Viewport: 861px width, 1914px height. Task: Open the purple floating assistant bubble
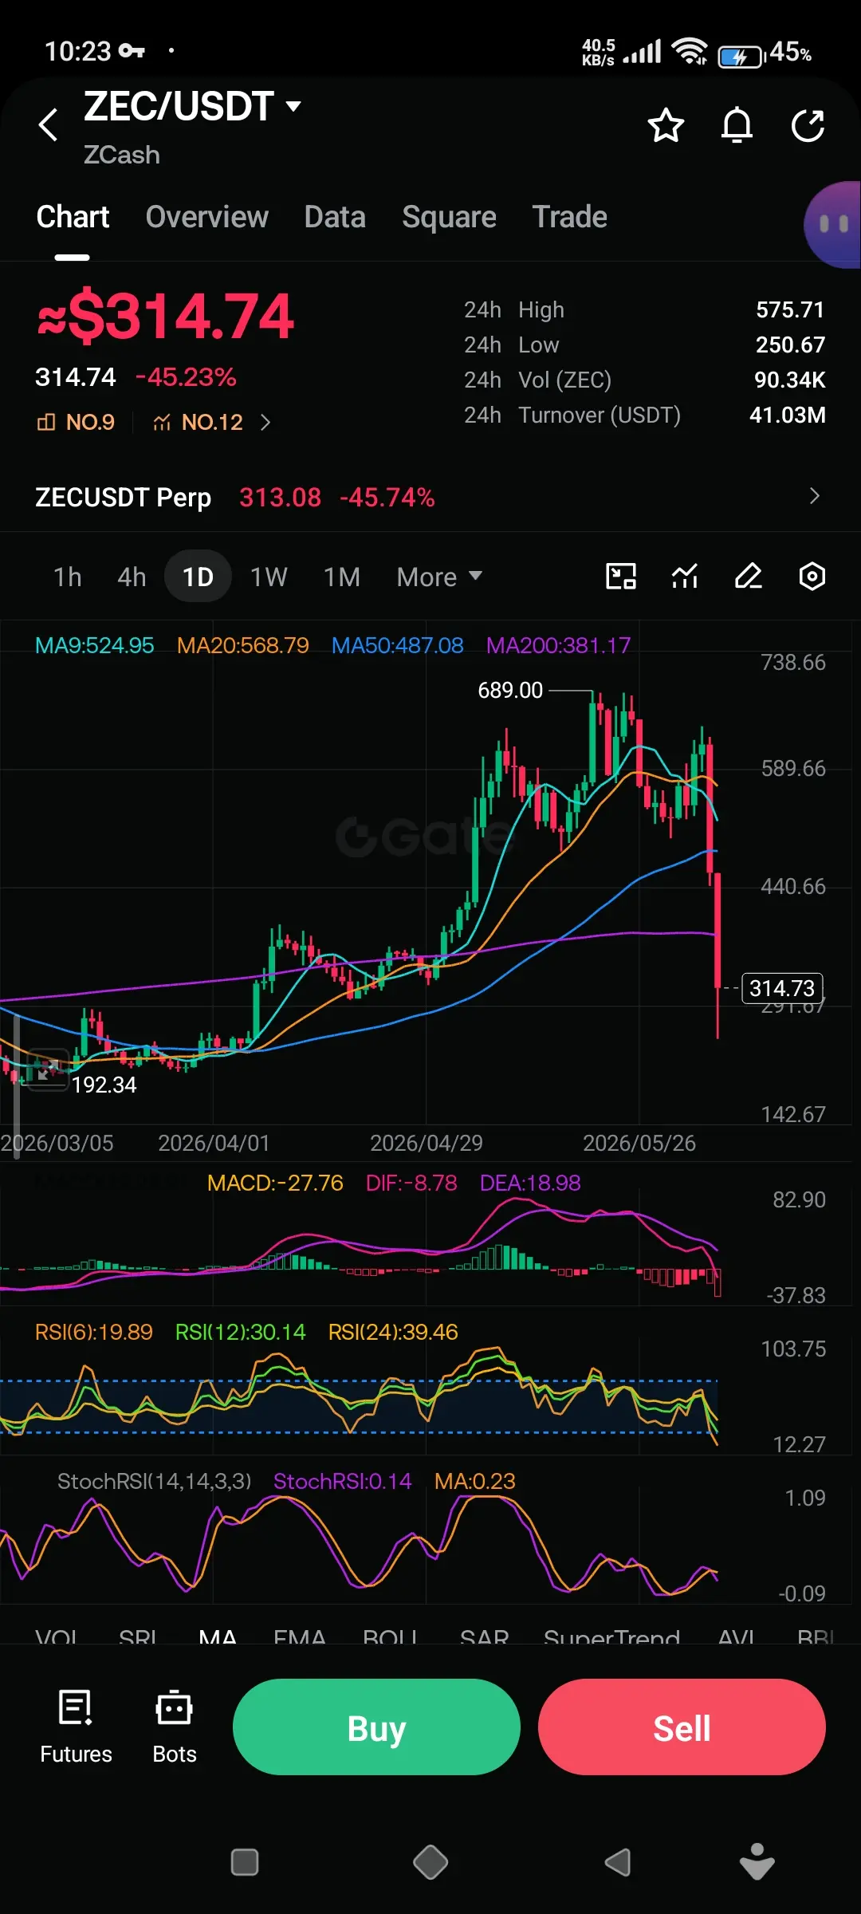coord(833,225)
